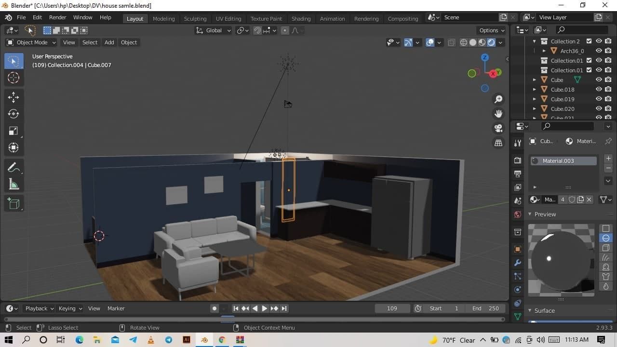Collapse the Surface section in material properties
617x347 pixels.
[529, 310]
